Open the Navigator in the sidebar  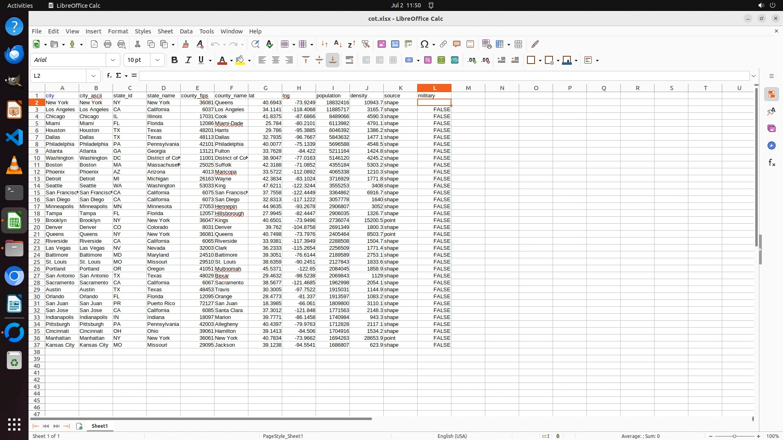click(771, 145)
